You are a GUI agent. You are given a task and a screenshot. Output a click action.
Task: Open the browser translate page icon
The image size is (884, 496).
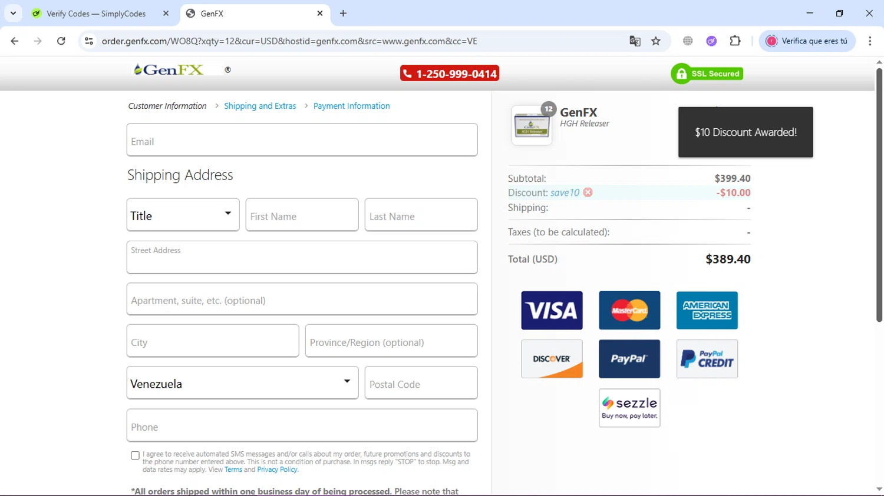point(635,41)
